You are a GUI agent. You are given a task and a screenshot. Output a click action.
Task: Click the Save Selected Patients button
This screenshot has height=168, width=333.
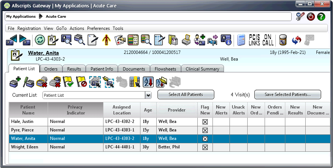pos(288,95)
